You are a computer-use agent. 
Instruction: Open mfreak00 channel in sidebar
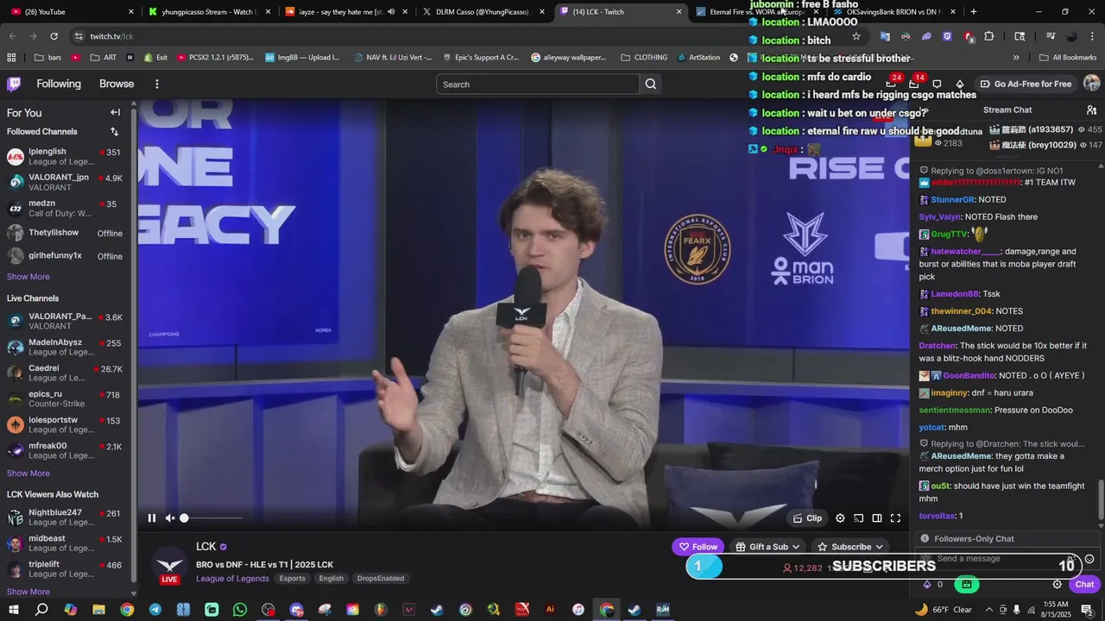[65, 450]
